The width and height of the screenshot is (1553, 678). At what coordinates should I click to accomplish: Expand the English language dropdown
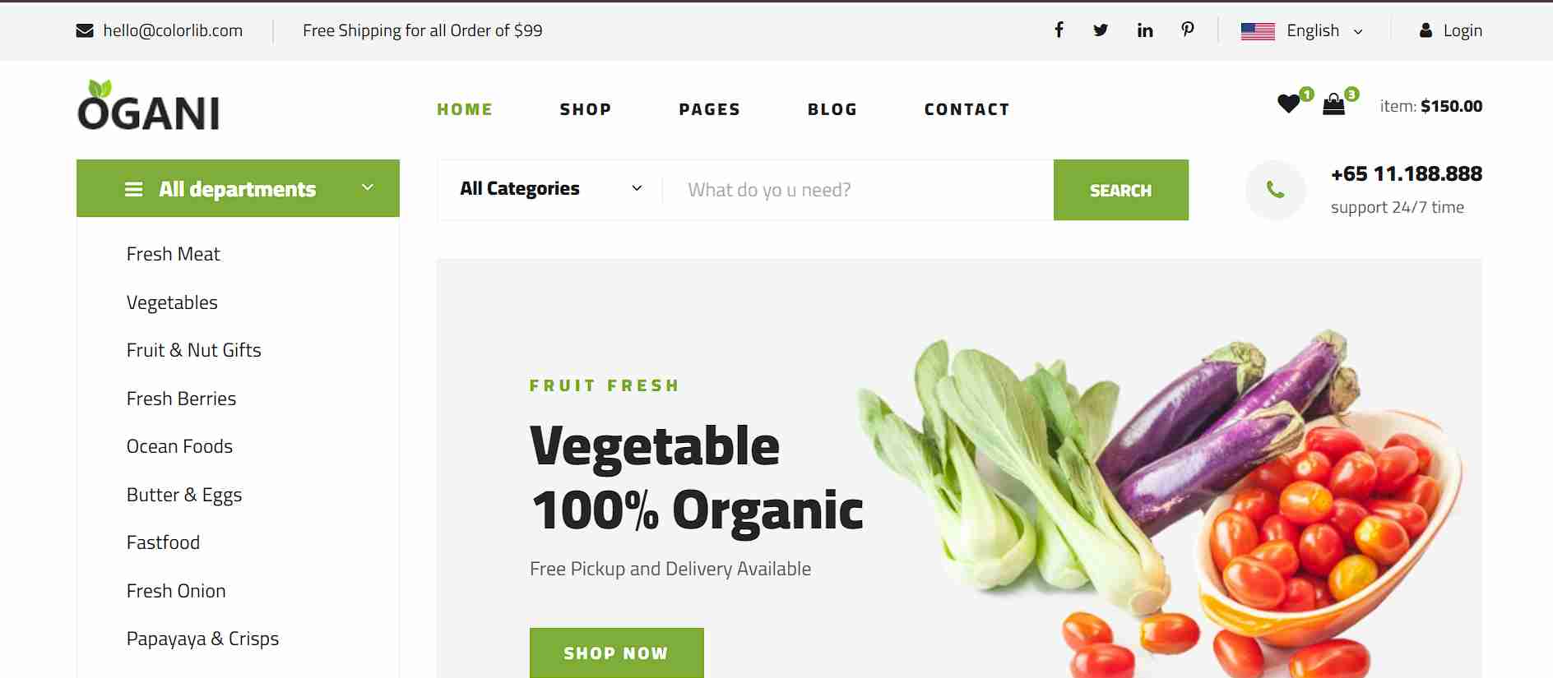[x=1302, y=30]
